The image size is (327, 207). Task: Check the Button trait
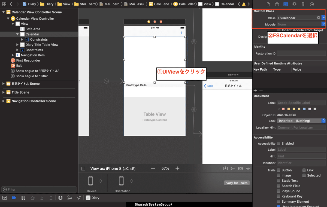pos(278,170)
